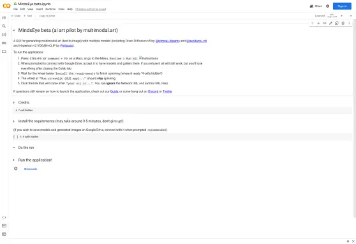
Task: Open the Twitter link
Action: pos(167,91)
